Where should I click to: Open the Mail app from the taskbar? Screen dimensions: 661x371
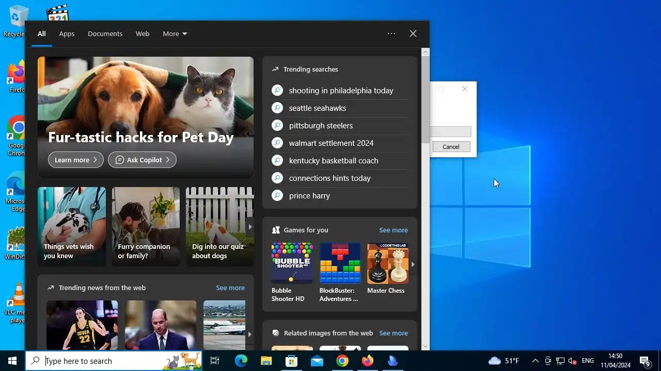(317, 361)
